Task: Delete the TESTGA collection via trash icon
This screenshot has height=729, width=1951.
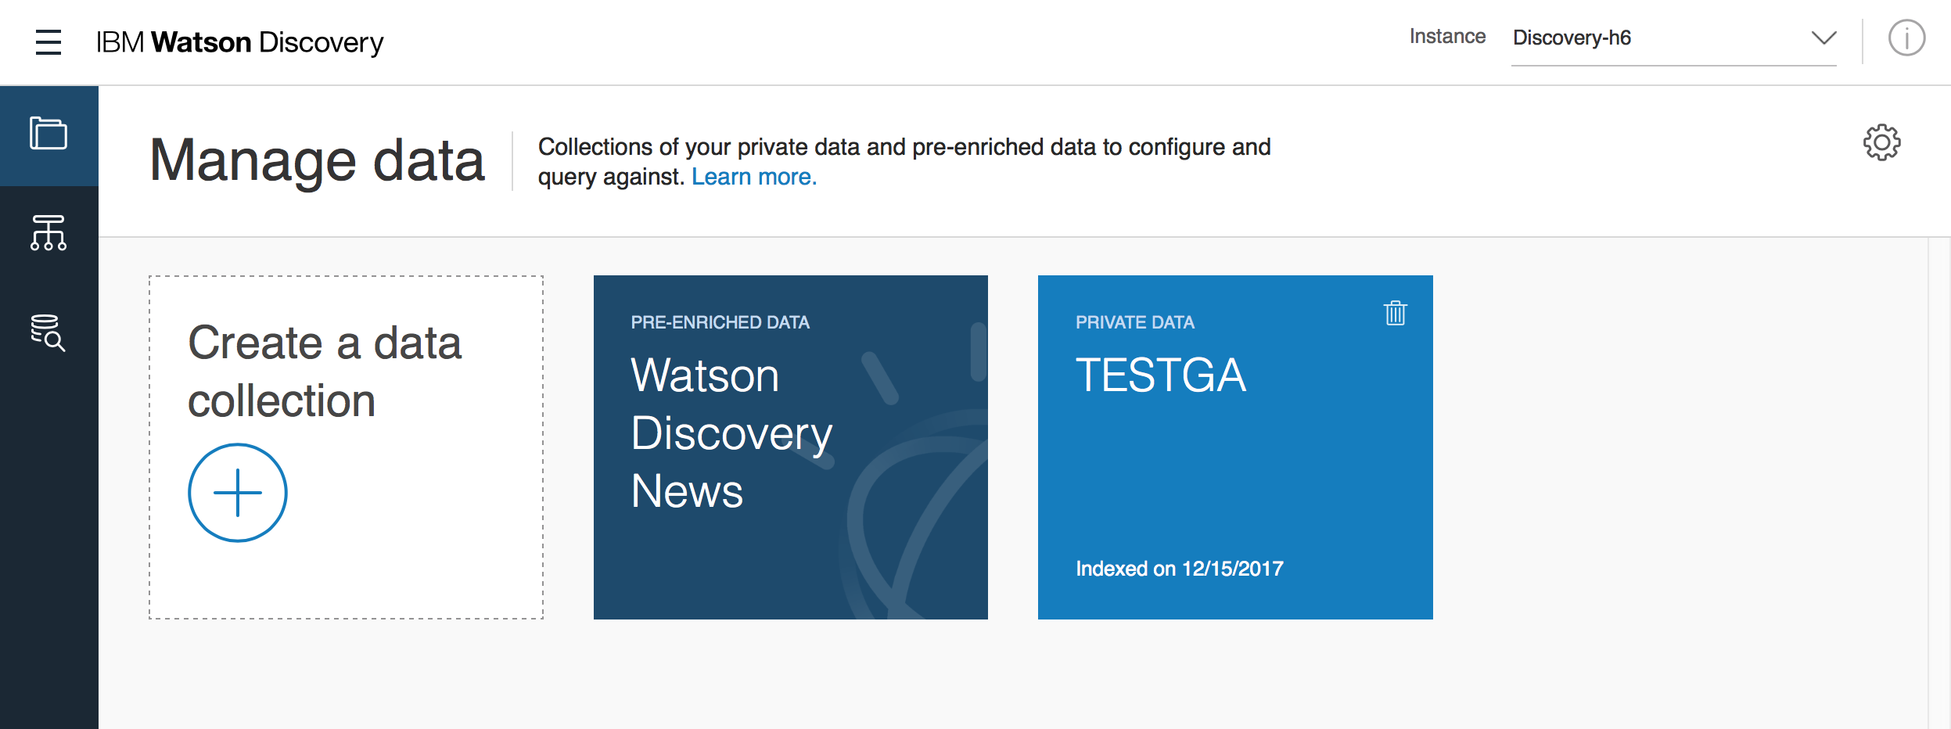Action: [1396, 313]
